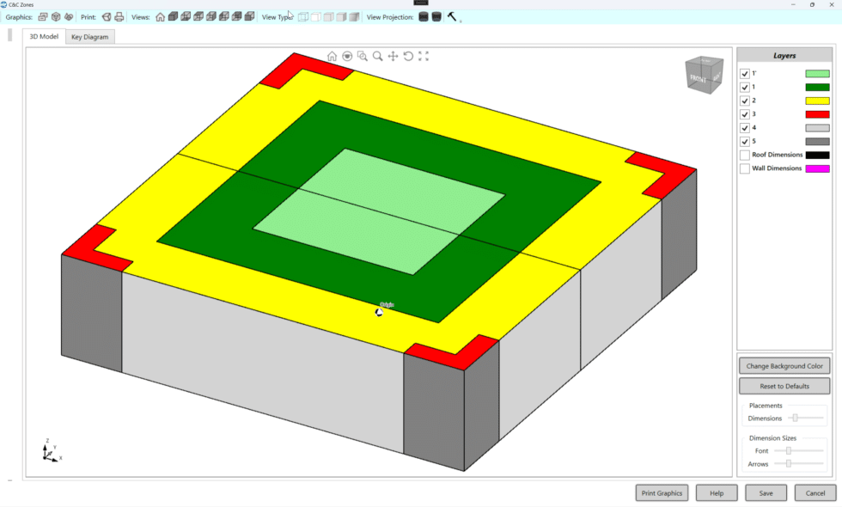Activate the magnifier zoom icon above model
Image resolution: width=842 pixels, height=507 pixels.
point(377,57)
